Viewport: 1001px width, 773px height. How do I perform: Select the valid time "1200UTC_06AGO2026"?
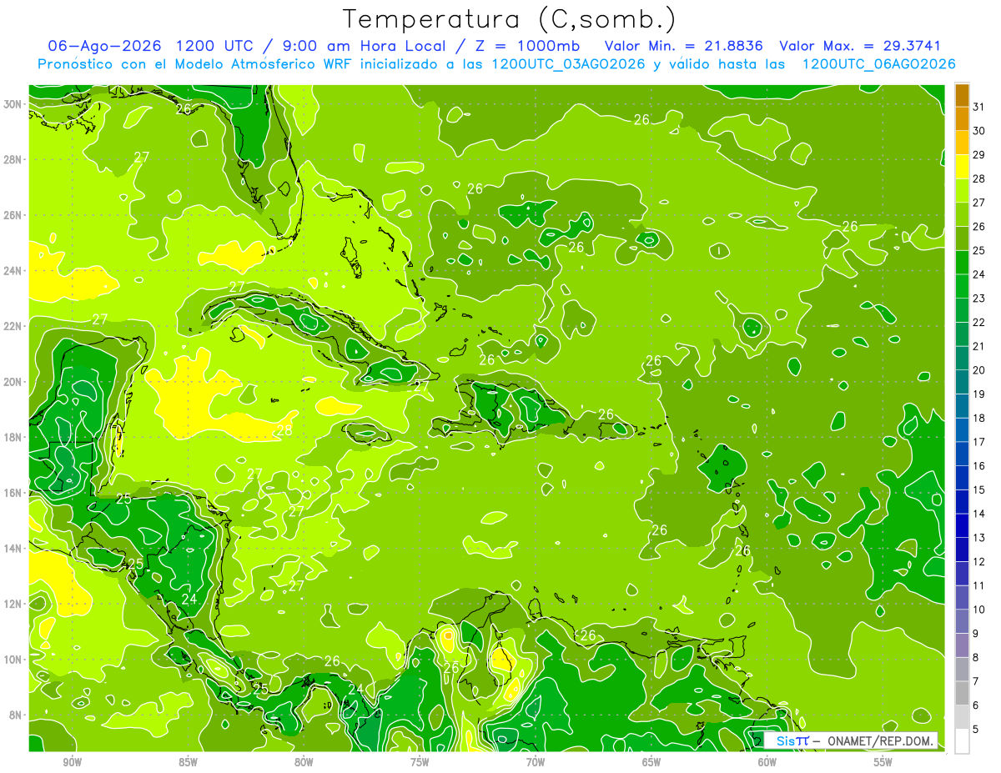point(879,64)
